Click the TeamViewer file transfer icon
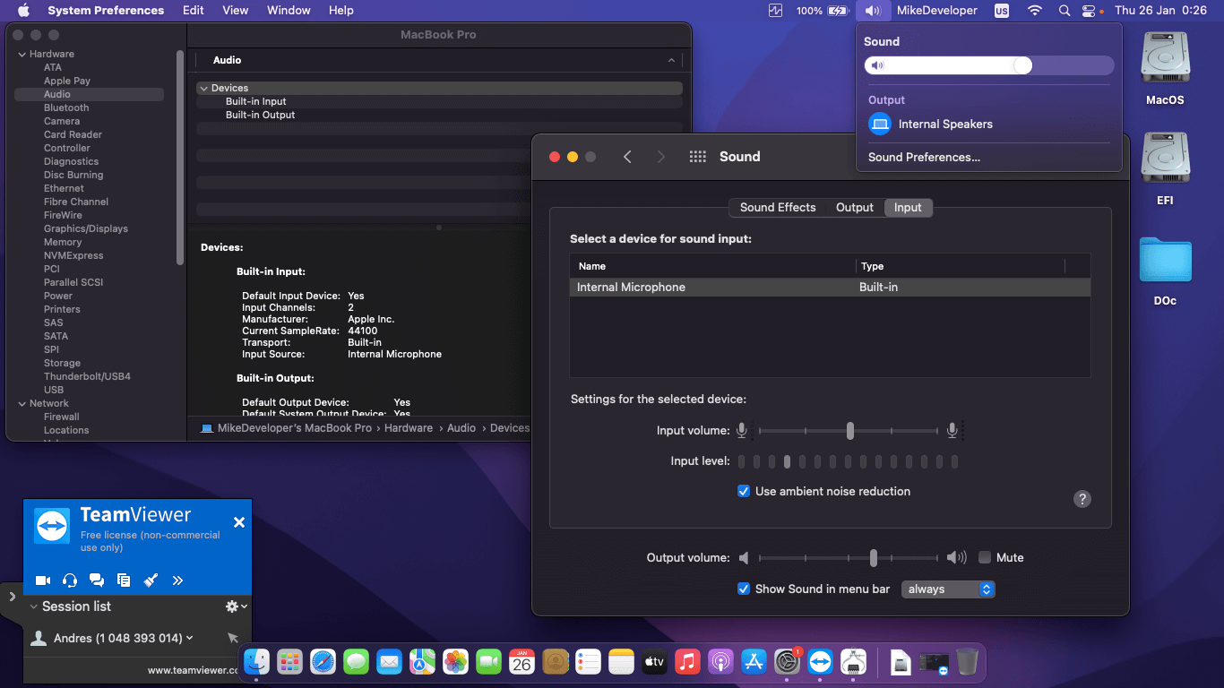 coord(124,580)
